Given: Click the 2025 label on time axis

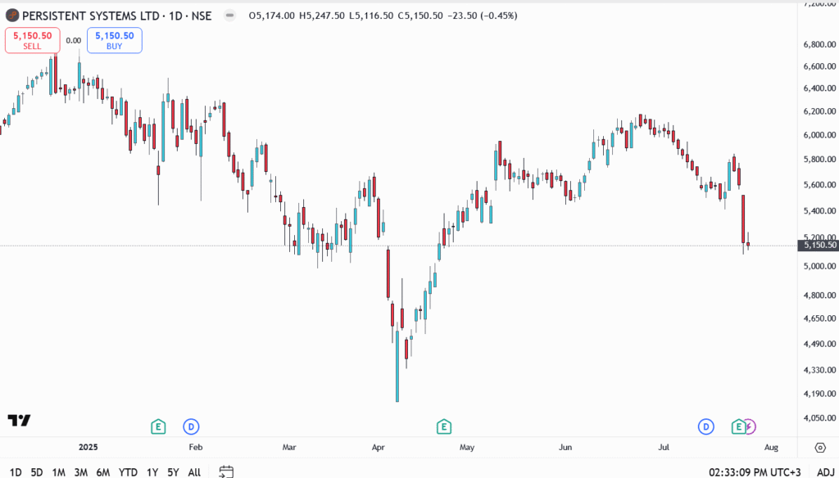Looking at the screenshot, I should pyautogui.click(x=88, y=447).
